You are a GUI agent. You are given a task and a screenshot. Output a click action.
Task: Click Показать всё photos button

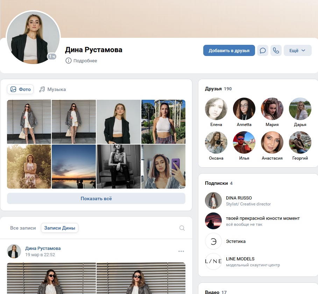[96, 198]
